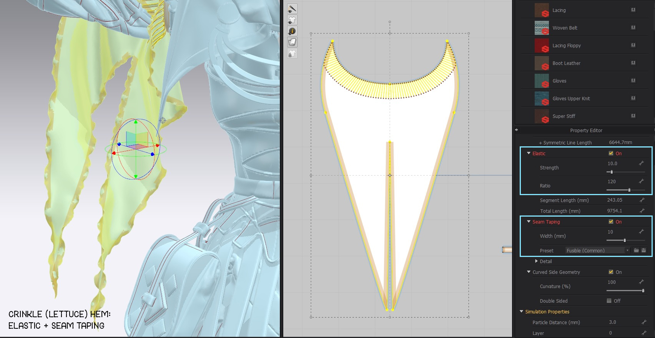Click wrench icon beside Elastic Strength
Viewport: 655px width, 338px height.
pos(641,163)
